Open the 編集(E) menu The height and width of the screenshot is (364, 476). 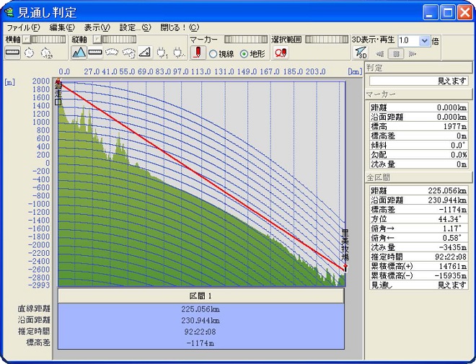pyautogui.click(x=62, y=27)
